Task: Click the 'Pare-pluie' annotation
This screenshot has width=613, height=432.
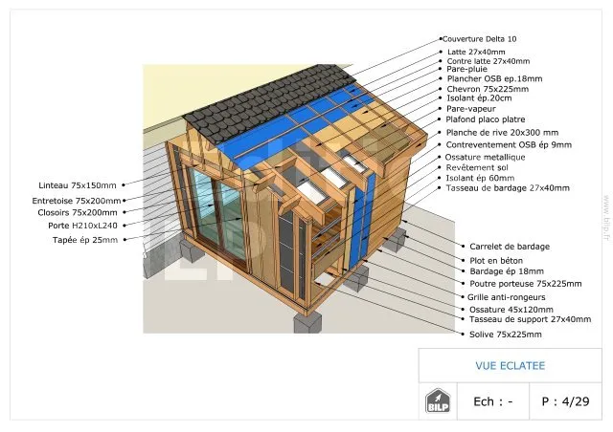Action: pos(466,69)
